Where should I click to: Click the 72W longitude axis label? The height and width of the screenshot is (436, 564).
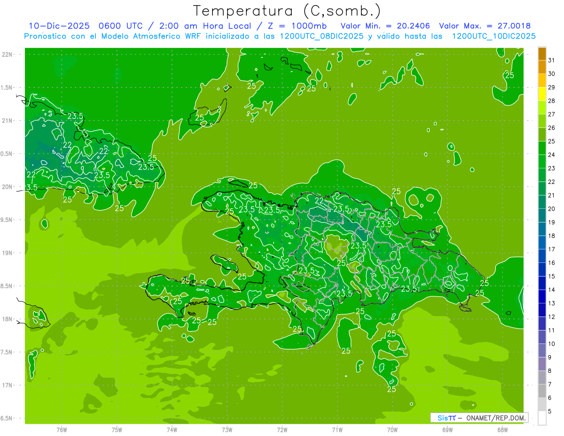pyautogui.click(x=282, y=429)
